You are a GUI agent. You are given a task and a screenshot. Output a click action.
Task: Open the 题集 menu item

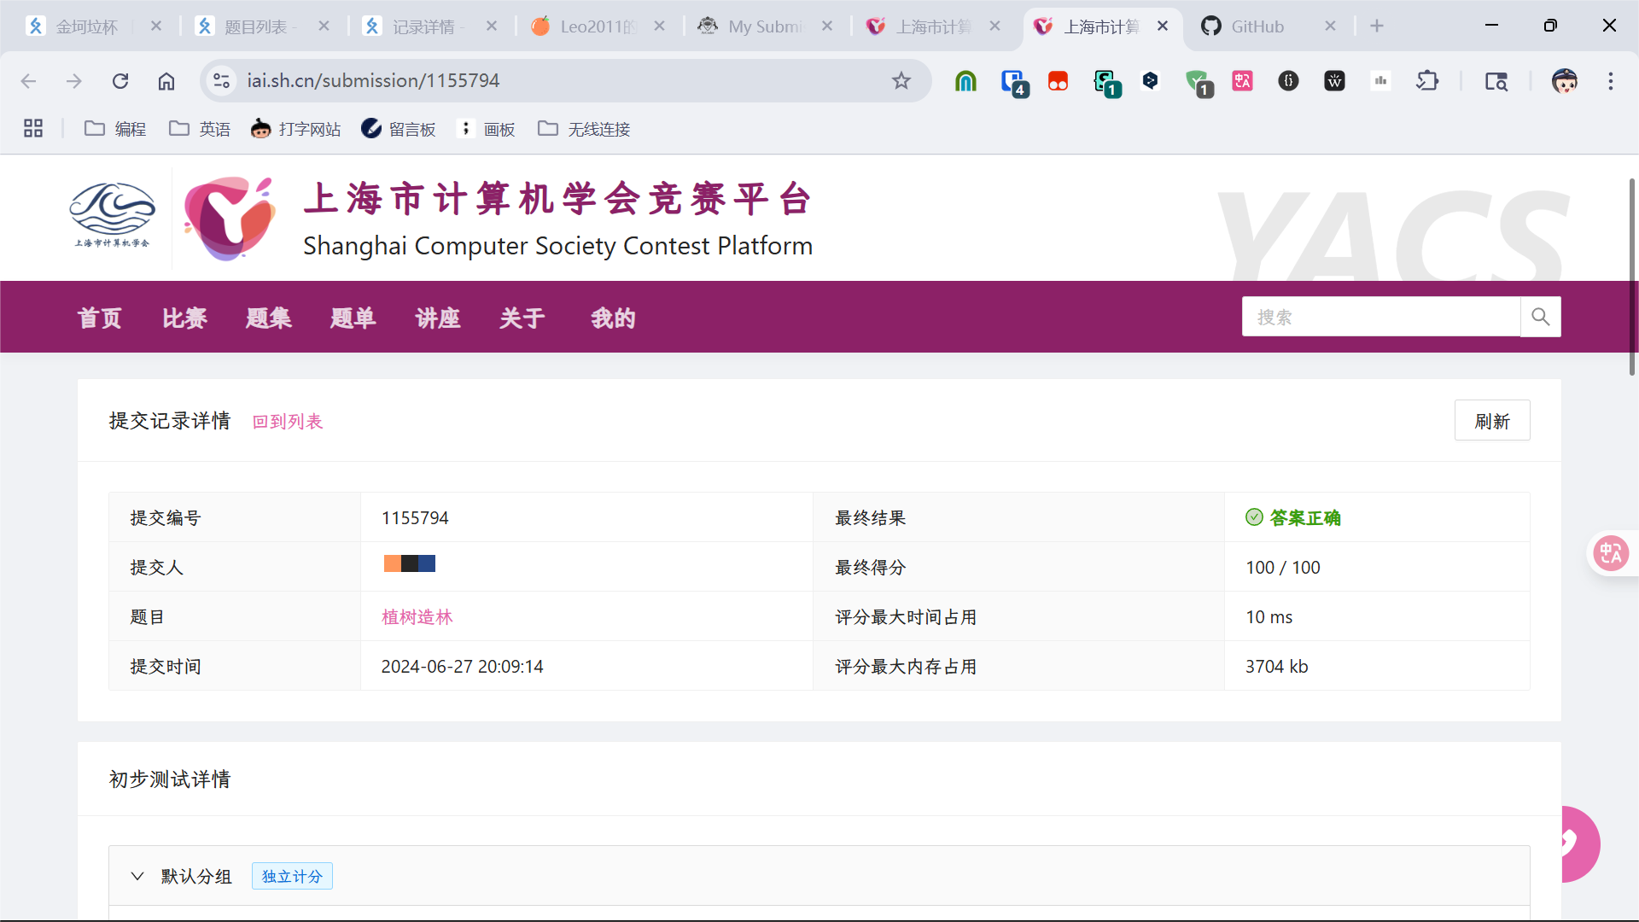(269, 318)
